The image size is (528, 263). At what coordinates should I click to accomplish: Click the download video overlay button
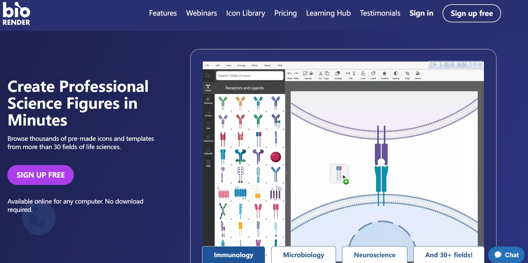point(450,65)
